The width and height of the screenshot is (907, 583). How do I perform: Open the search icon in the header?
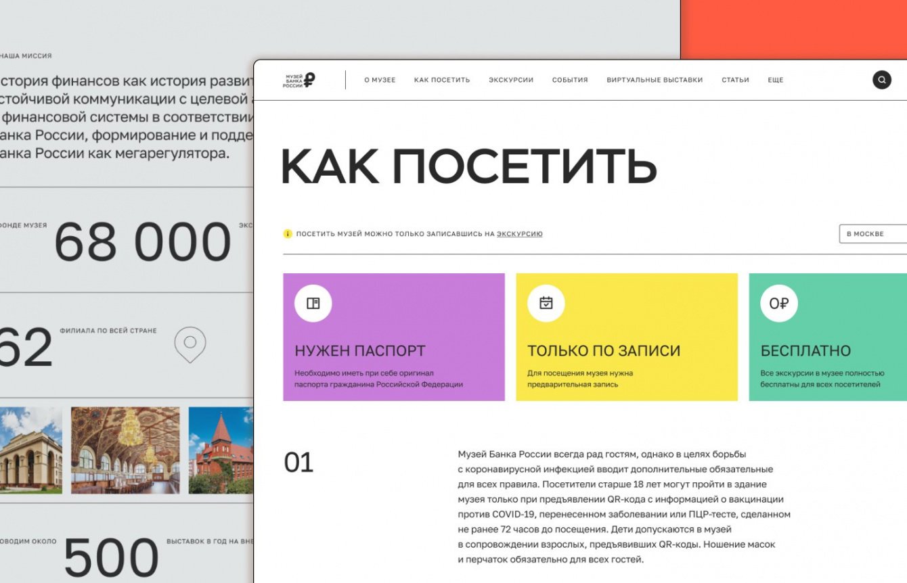tap(881, 80)
